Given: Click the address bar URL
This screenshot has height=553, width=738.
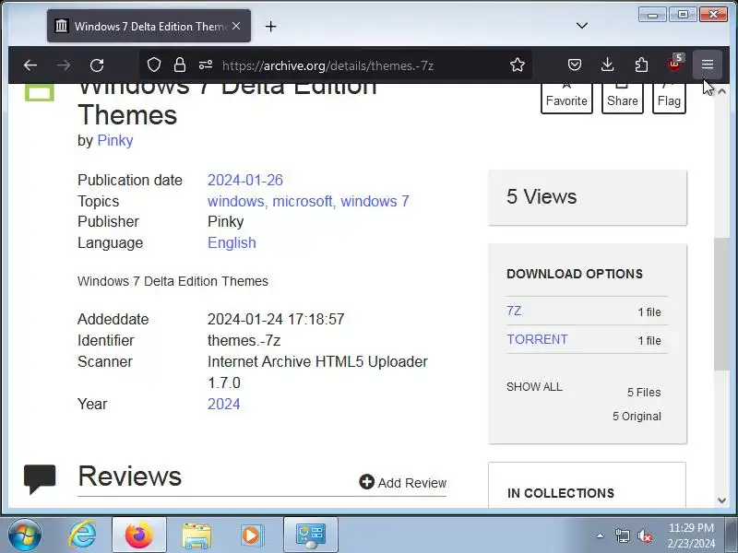Looking at the screenshot, I should [x=327, y=65].
